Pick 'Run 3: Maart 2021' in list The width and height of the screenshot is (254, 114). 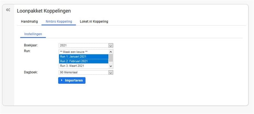pyautogui.click(x=84, y=66)
